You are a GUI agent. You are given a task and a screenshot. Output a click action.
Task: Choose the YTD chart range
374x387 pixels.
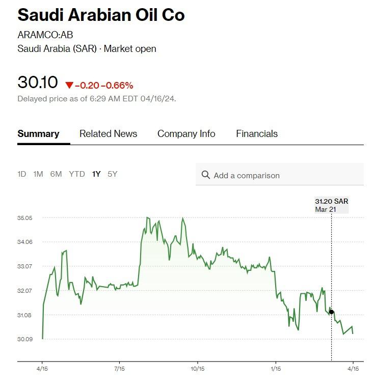(77, 174)
